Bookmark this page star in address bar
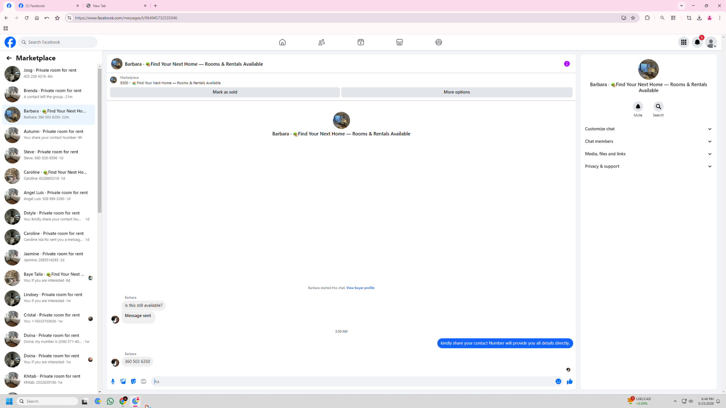 pyautogui.click(x=633, y=18)
